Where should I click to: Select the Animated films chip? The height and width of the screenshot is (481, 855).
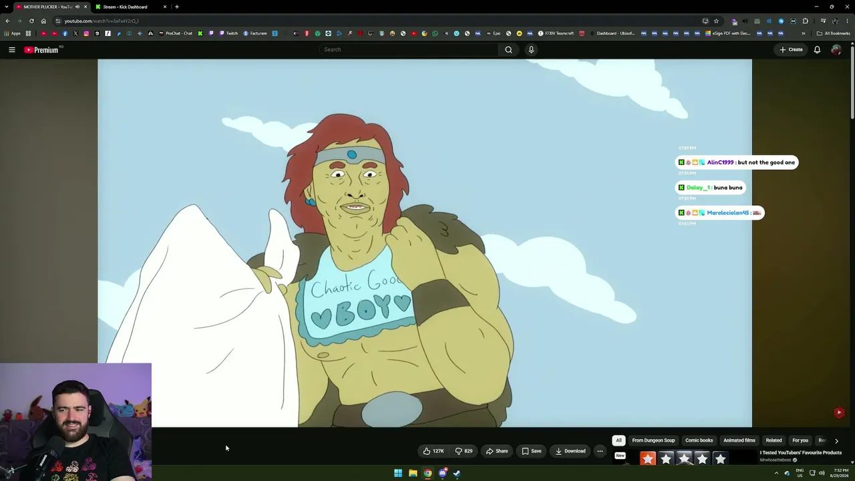click(739, 440)
